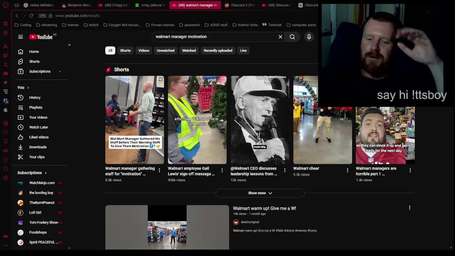Collapse sidebar using top scroll arrow
The height and width of the screenshot is (256, 455).
[x=69, y=45]
